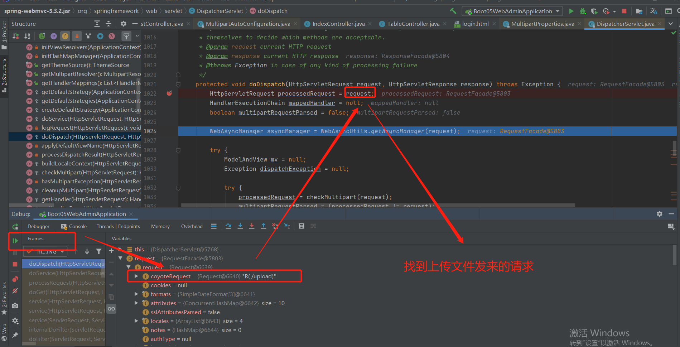
Task: Toggle Mute Breakpoints in debug sidebar
Action: coord(15,291)
